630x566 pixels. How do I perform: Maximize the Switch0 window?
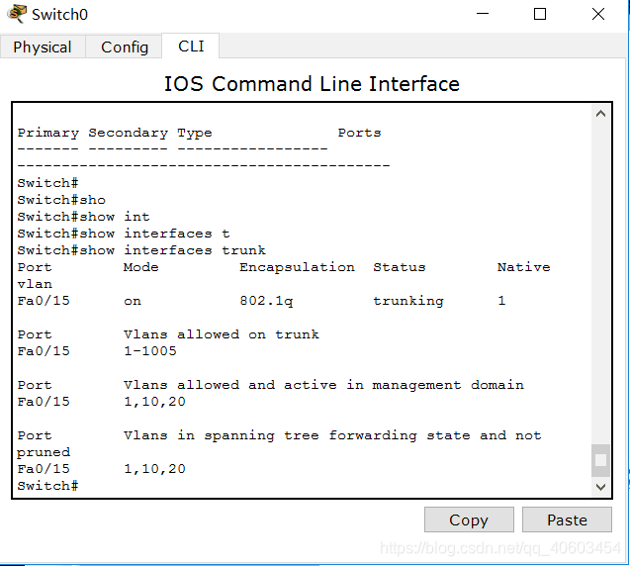[540, 14]
